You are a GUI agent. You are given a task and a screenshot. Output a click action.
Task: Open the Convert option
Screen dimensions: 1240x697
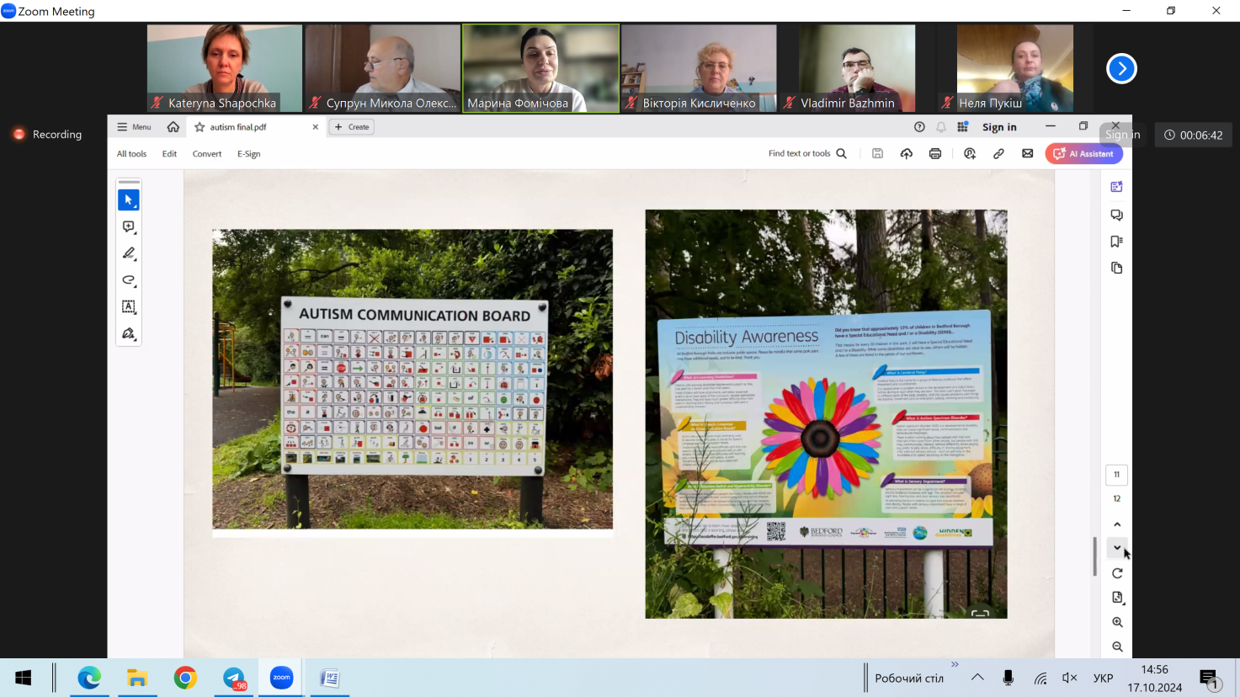(x=207, y=154)
